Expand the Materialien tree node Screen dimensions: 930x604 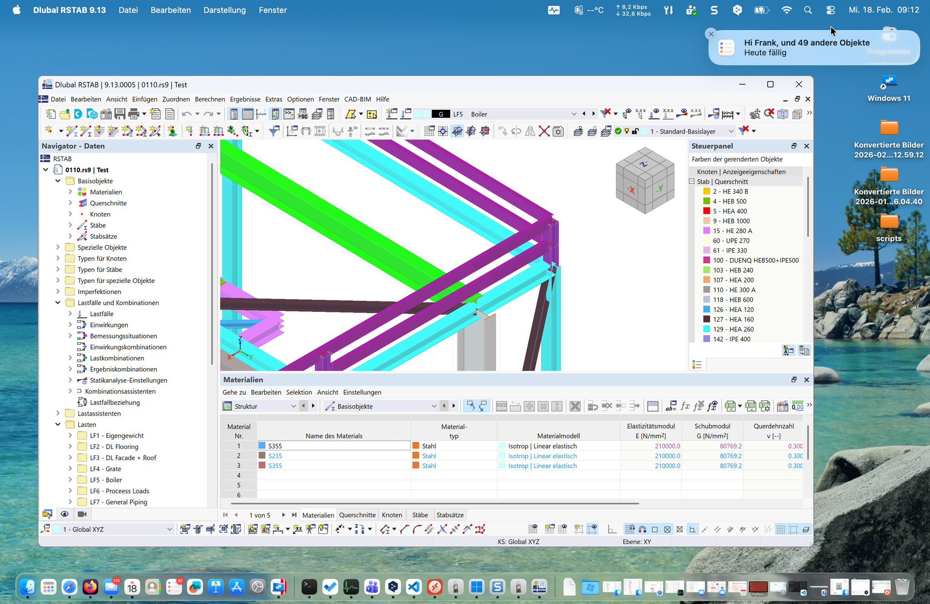[70, 192]
